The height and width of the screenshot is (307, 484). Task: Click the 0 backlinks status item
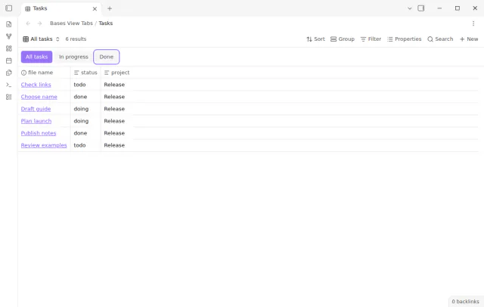(466, 302)
